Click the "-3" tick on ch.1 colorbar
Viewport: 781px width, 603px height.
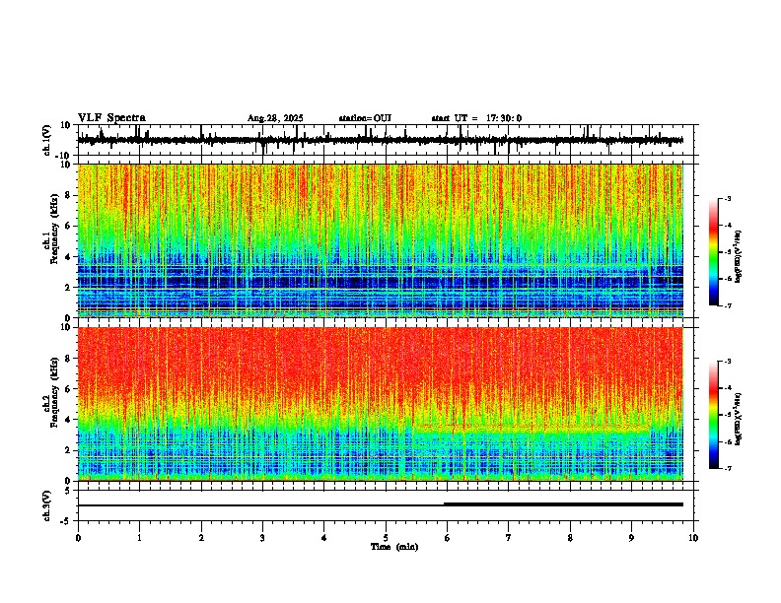pyautogui.click(x=727, y=199)
